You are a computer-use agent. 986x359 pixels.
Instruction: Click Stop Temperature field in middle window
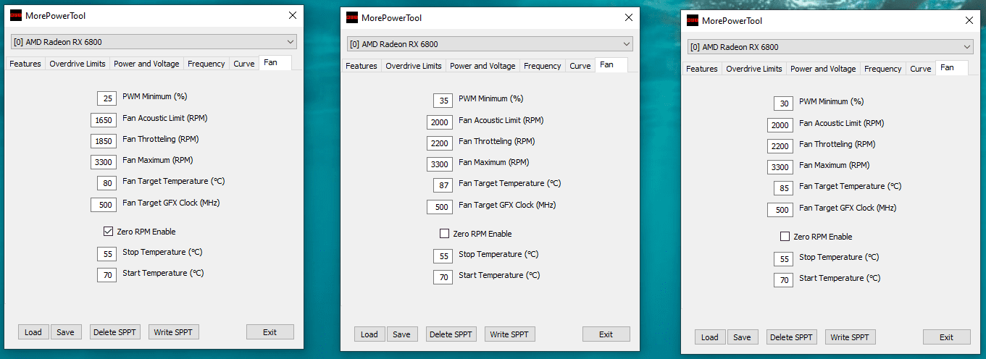pos(443,255)
